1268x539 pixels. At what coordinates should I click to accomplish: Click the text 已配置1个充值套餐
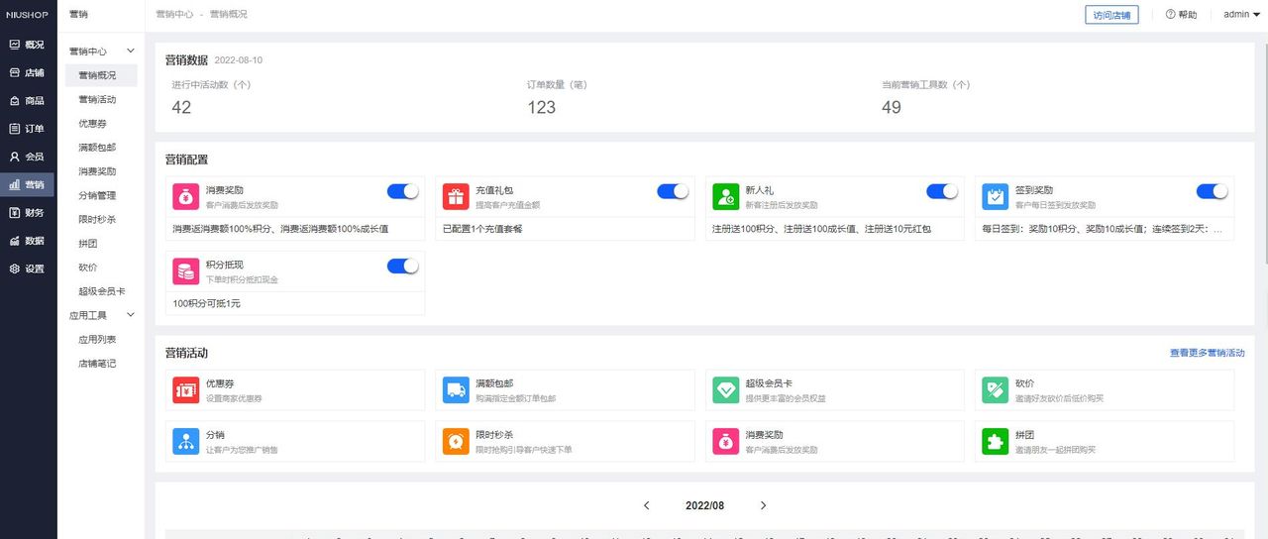pyautogui.click(x=482, y=229)
